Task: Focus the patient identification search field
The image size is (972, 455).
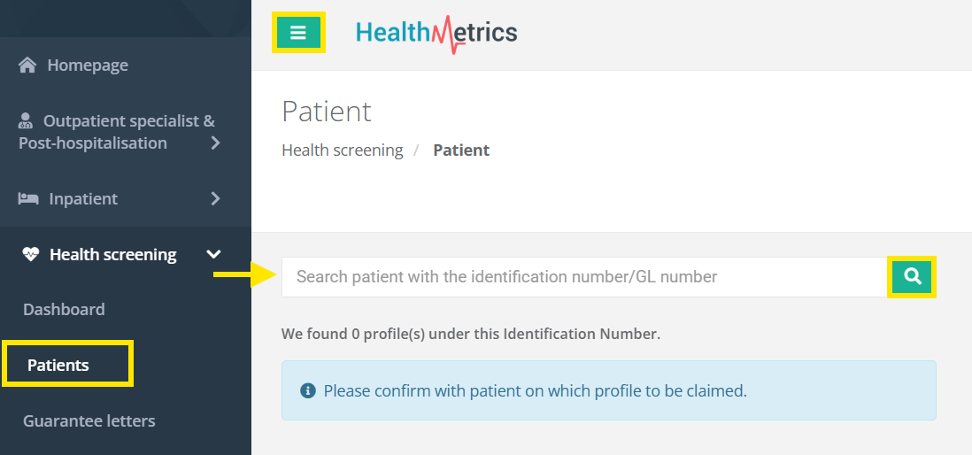Action: [x=584, y=277]
